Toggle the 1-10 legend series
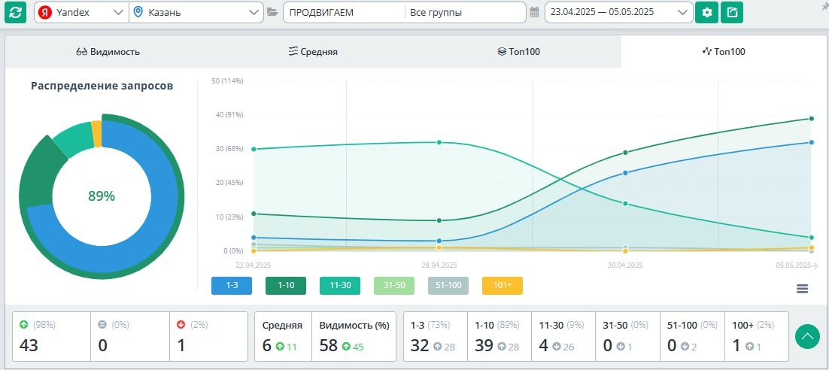The width and height of the screenshot is (829, 370). [286, 286]
